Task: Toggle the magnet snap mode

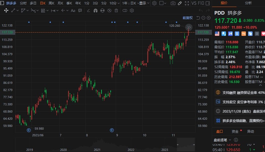Action: pyautogui.click(x=96, y=10)
